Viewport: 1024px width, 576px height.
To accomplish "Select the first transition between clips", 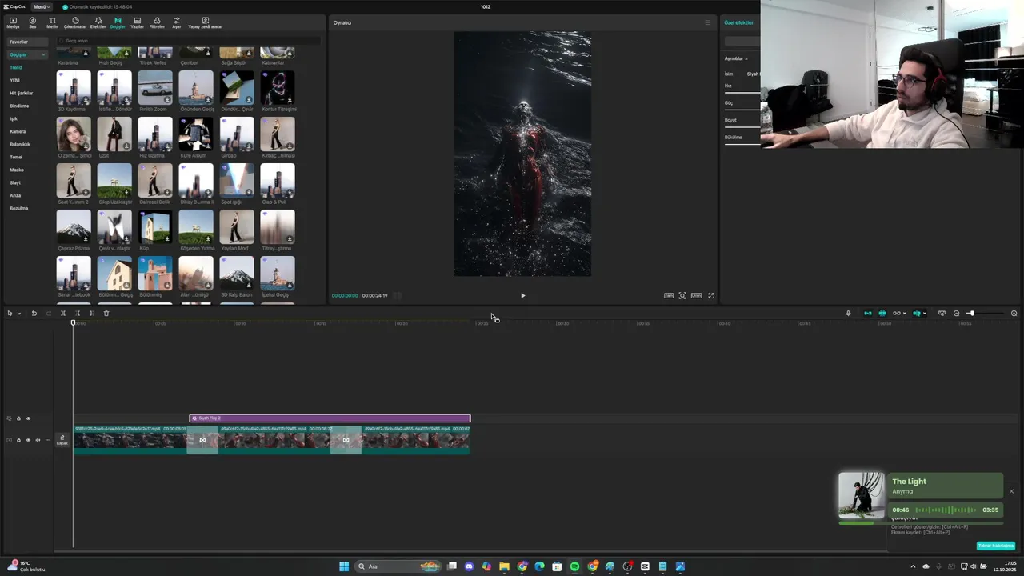I will pyautogui.click(x=202, y=440).
